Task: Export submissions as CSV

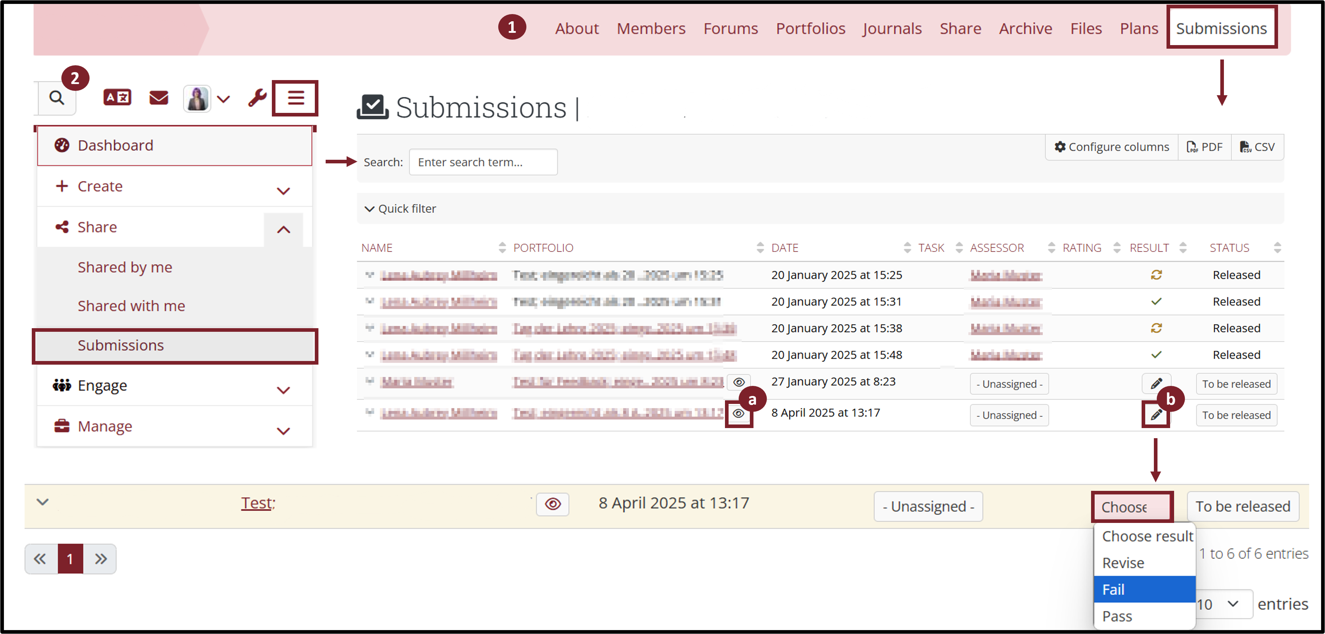Action: click(1257, 147)
